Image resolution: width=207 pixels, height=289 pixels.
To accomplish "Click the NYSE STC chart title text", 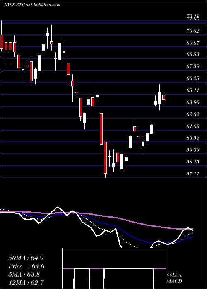I will click(x=32, y=5).
